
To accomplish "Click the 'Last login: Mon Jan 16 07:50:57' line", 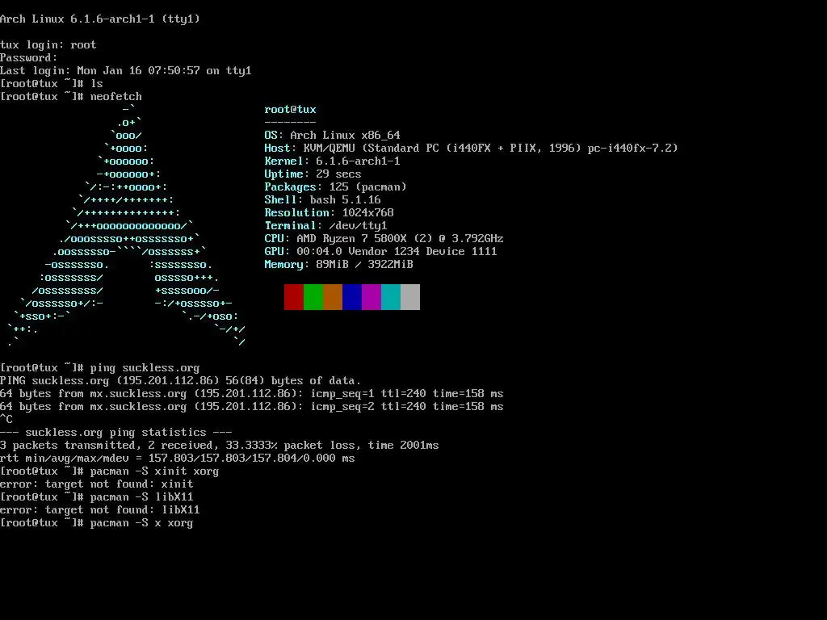I will pos(126,71).
